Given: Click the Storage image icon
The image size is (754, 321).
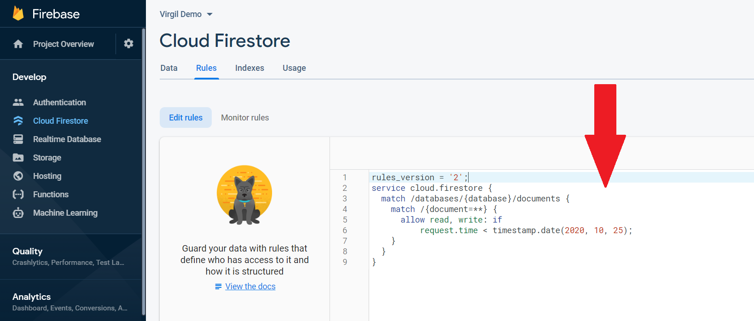Looking at the screenshot, I should [x=18, y=157].
